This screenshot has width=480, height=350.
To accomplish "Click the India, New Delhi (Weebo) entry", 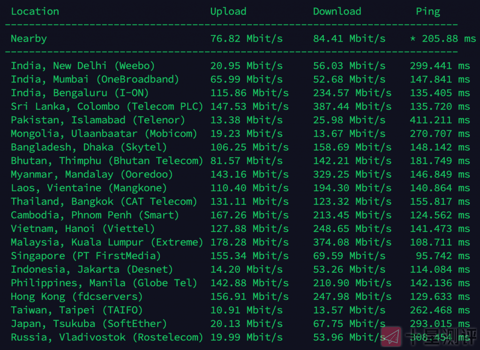I will [x=82, y=66].
